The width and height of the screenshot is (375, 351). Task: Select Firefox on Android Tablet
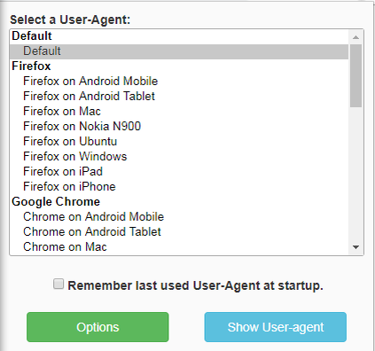click(179, 97)
